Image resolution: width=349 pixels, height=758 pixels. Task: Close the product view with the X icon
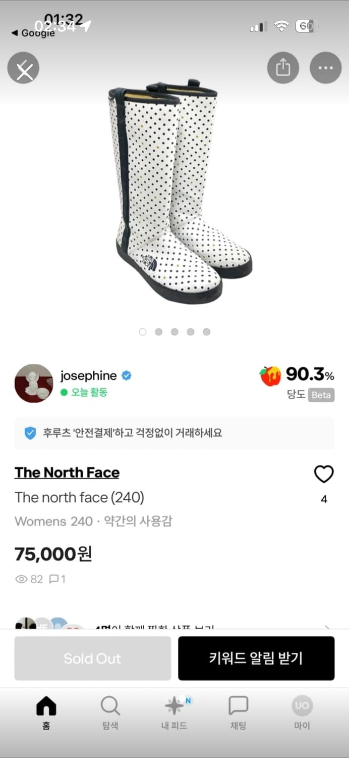coord(23,67)
